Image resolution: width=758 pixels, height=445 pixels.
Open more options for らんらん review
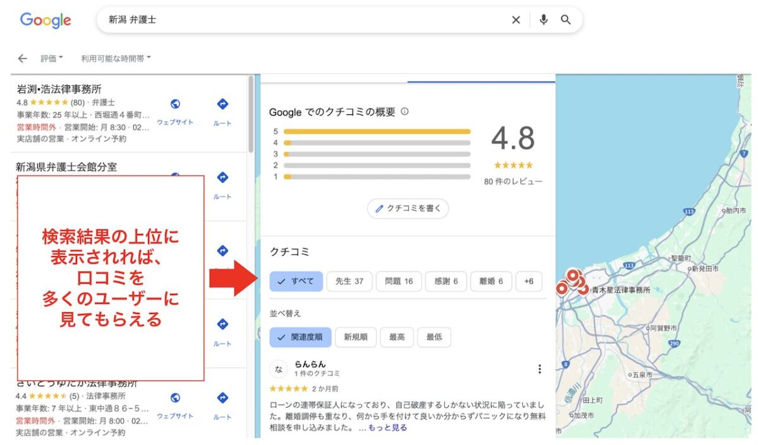(x=539, y=369)
